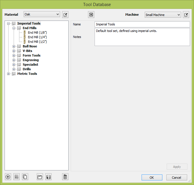Click the trash can delete icon
Image resolution: width=194 pixels, height=185 pixels.
pyautogui.click(x=65, y=177)
